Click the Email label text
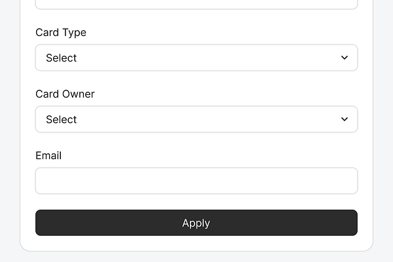 point(48,155)
